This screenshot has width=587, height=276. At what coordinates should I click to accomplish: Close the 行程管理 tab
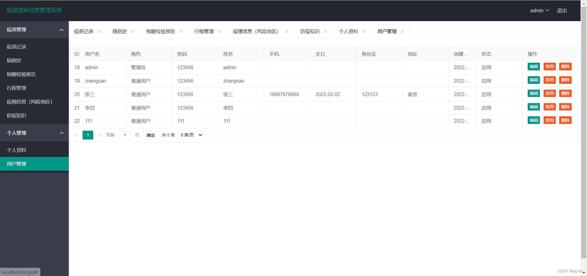point(220,32)
